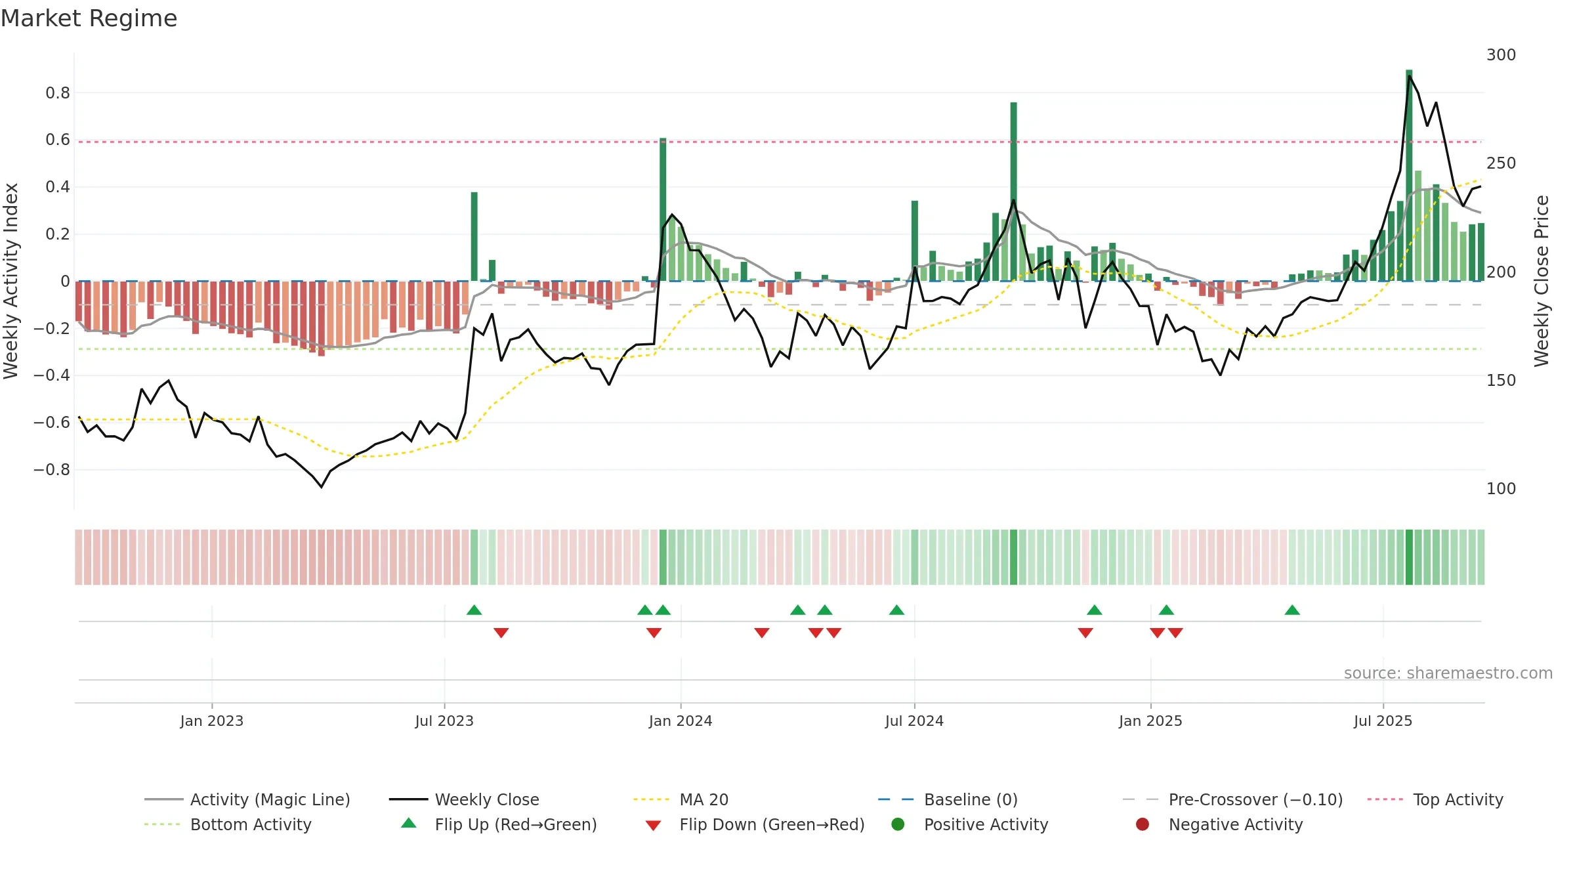Toggle the Bottom Activity legend entry
The width and height of the screenshot is (1575, 886).
coord(228,824)
